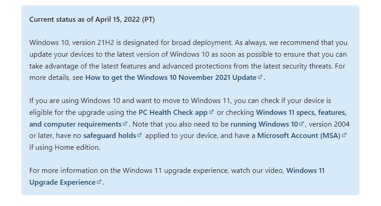The height and width of the screenshot is (206, 381).
Task: Open the Microsoft Account (MSA) link
Action: point(299,136)
